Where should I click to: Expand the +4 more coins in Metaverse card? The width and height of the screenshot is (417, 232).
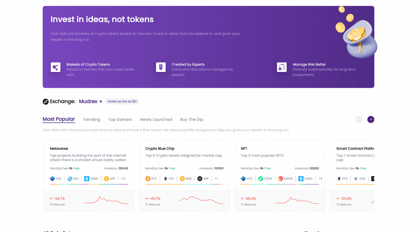tap(123, 178)
